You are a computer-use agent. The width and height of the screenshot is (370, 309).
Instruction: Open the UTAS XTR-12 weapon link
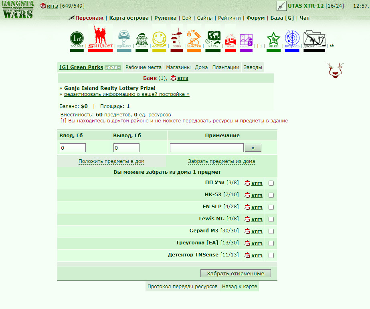[305, 6]
